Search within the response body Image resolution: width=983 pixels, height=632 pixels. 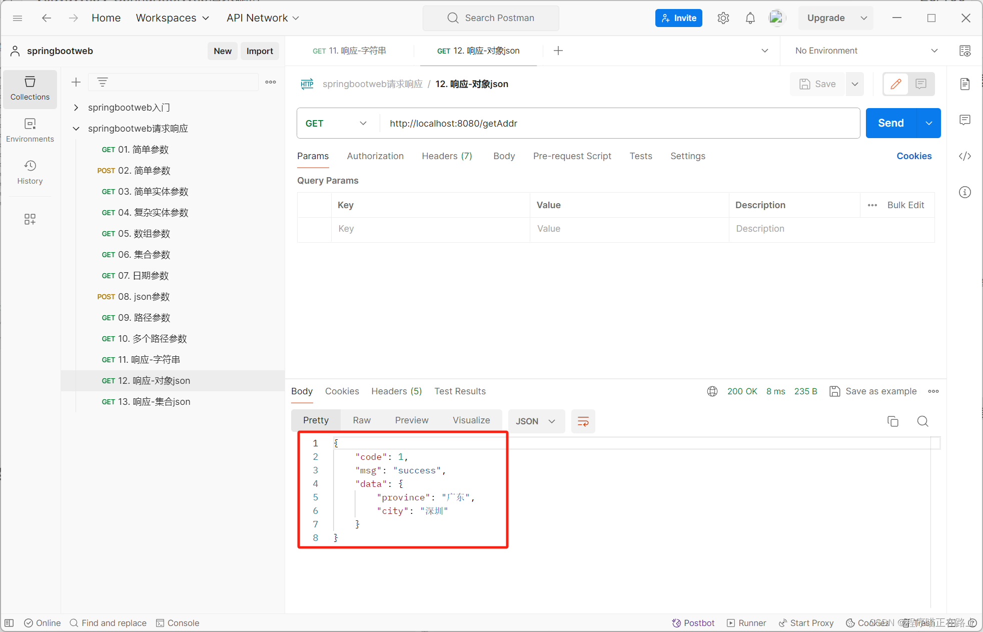click(923, 421)
